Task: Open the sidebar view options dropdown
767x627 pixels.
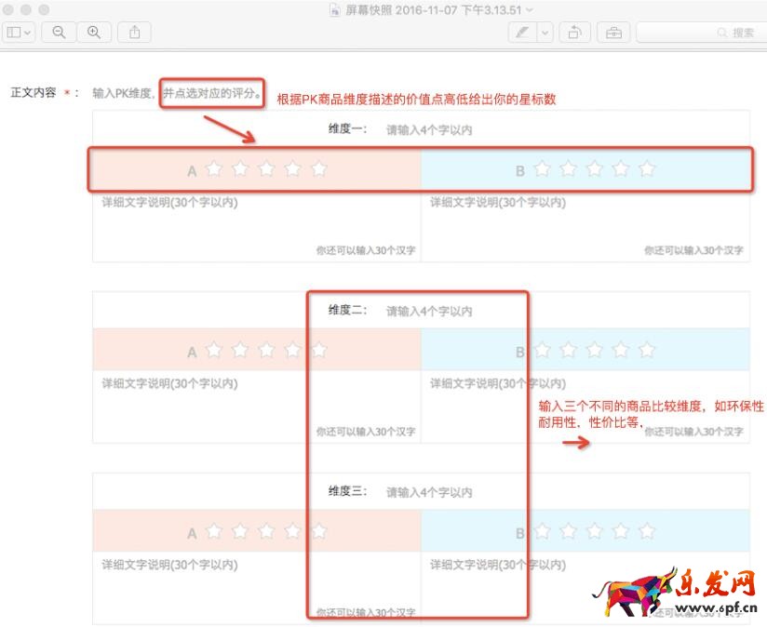Action: click(19, 32)
